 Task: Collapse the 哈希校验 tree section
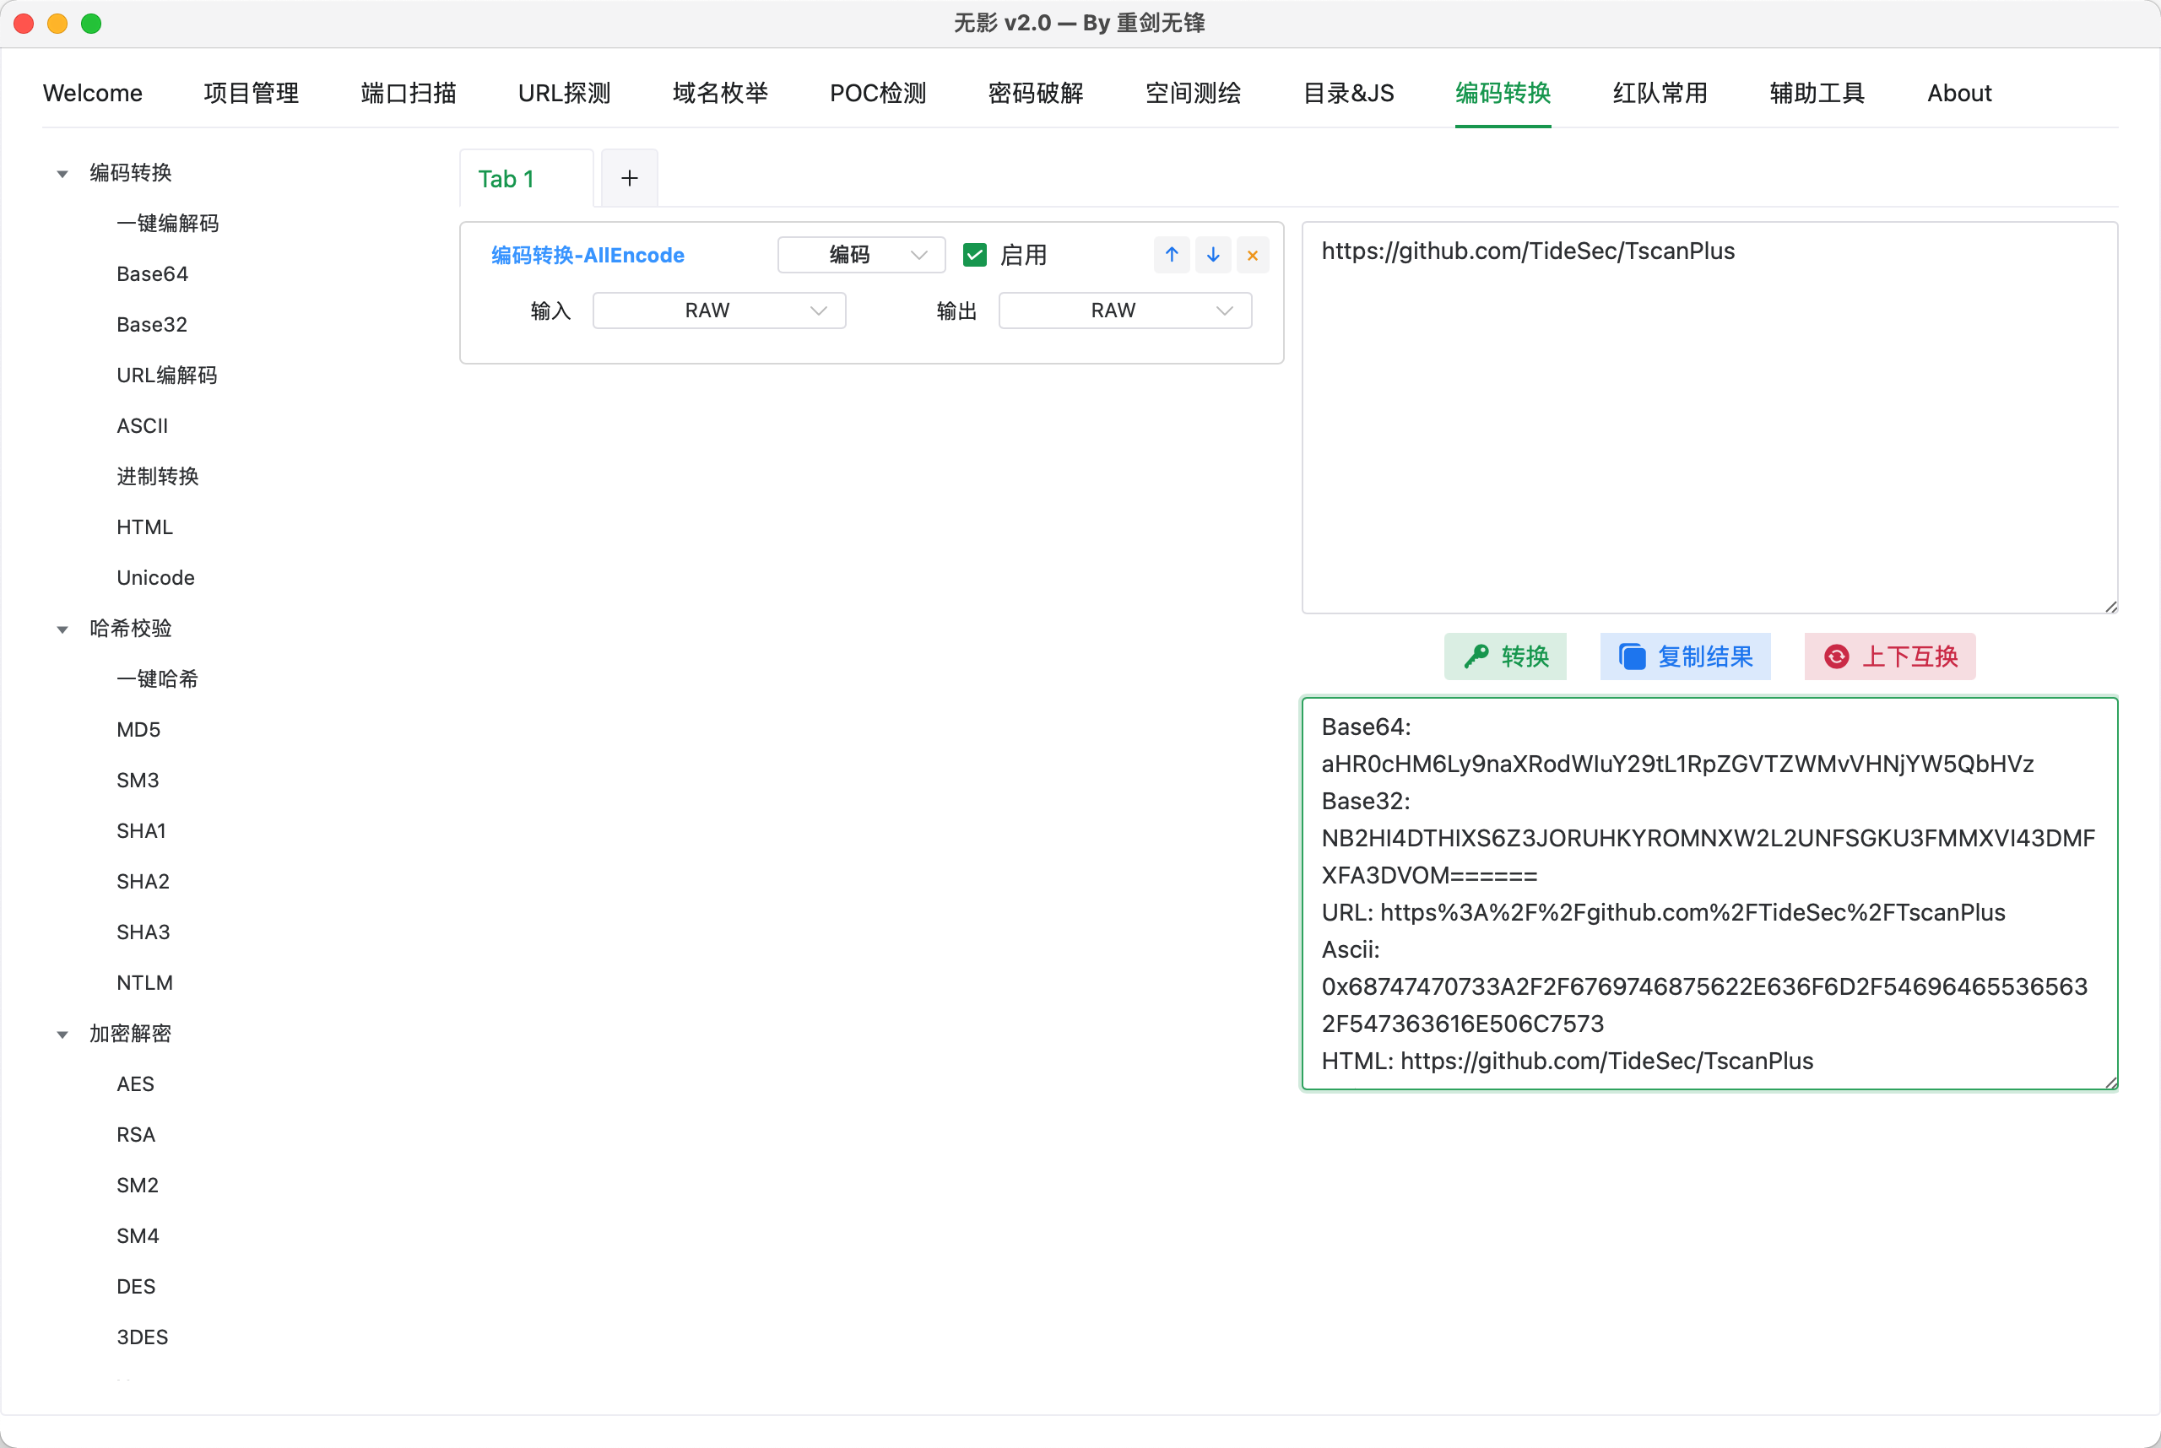click(x=62, y=629)
